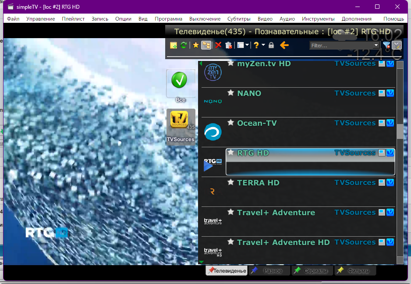Click the trash bin cleanup icon
This screenshot has height=284, width=411.
(229, 46)
